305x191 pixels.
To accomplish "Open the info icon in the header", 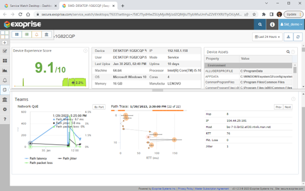I will 272,24.
